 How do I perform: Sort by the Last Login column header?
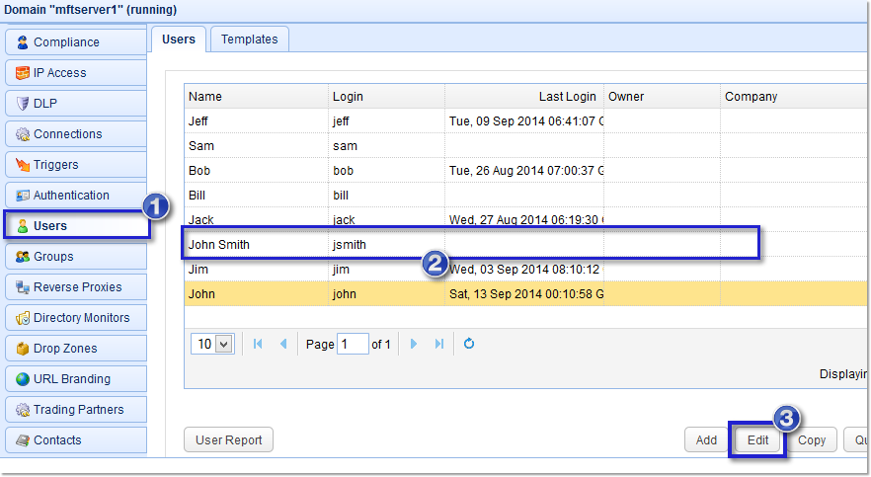coord(523,97)
